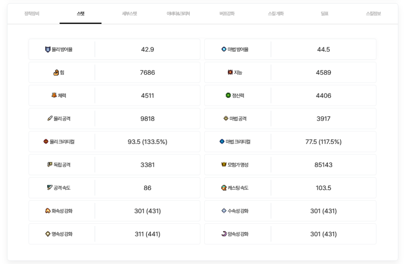Click the 마법 크리티컬 blue icon
The image size is (405, 264).
222,141
